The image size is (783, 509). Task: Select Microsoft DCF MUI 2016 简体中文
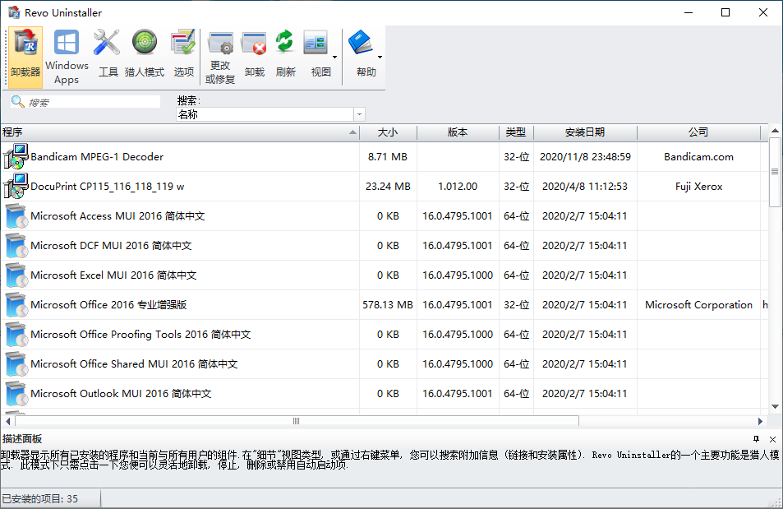point(111,246)
